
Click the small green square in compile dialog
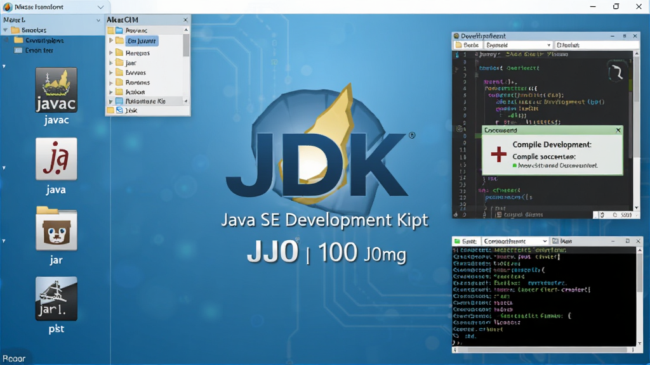click(x=514, y=165)
